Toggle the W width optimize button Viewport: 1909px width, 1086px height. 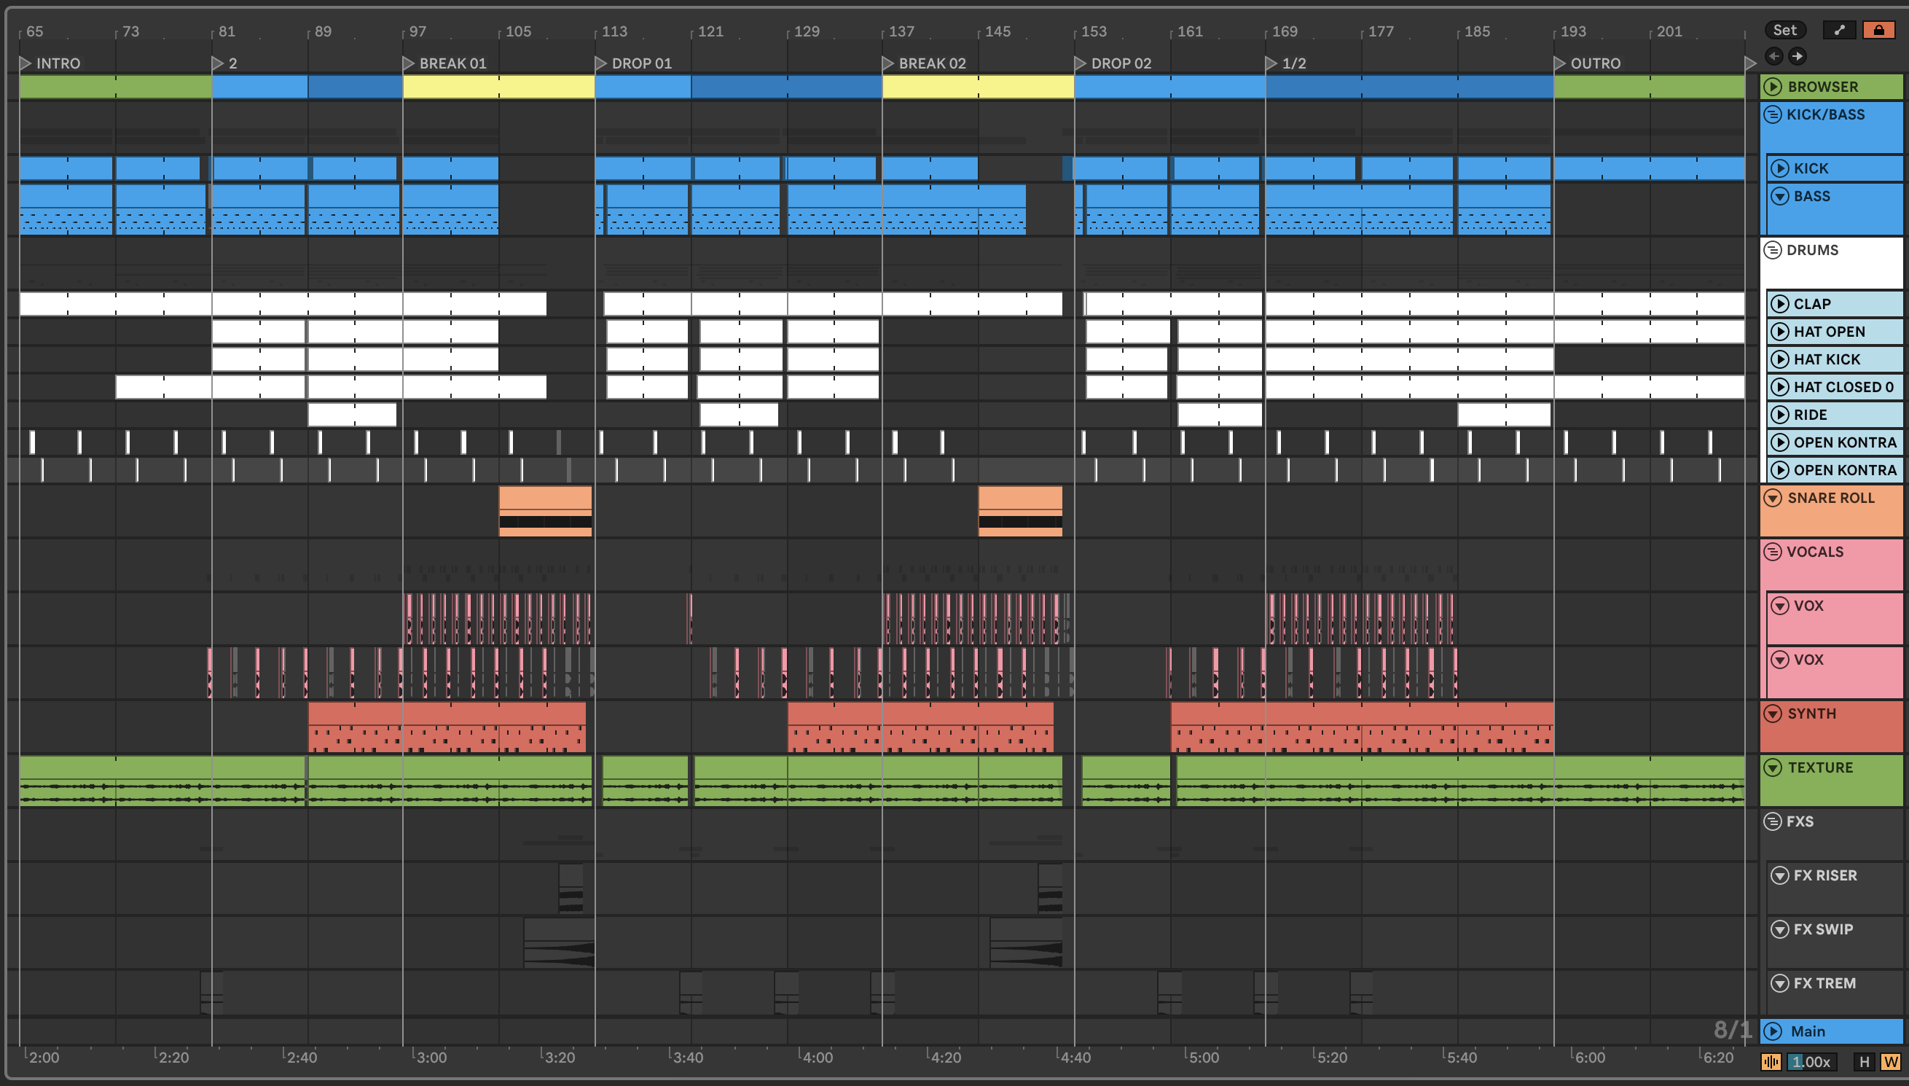[1890, 1062]
